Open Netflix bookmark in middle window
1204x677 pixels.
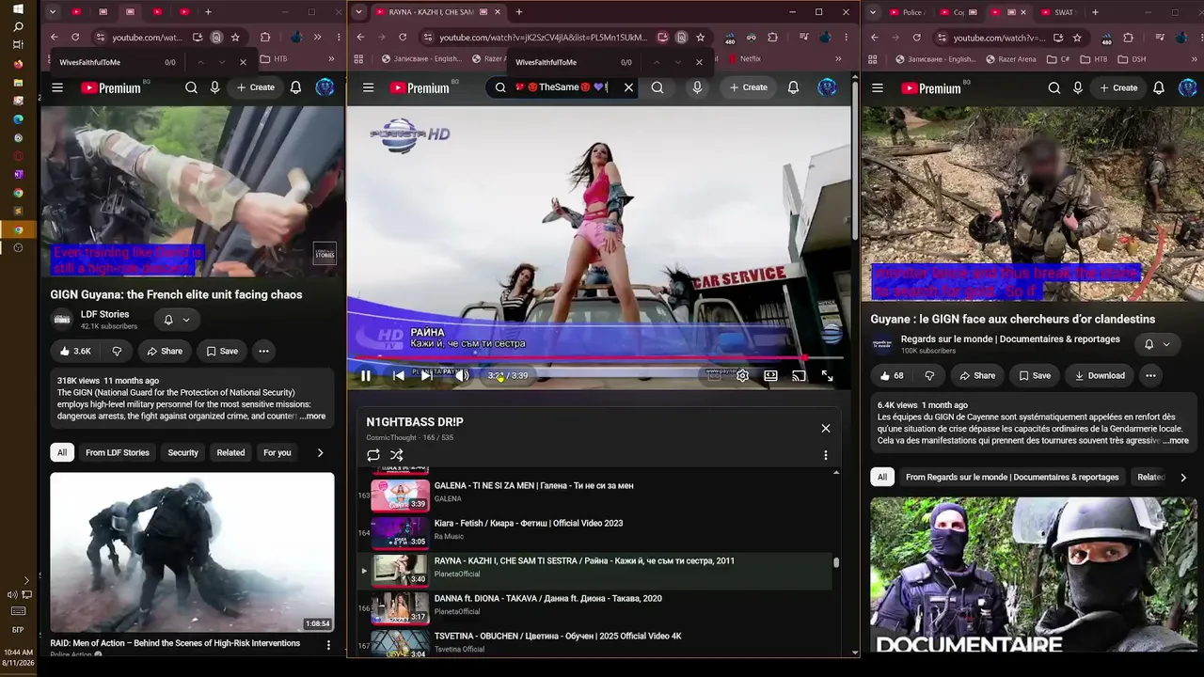[x=744, y=58]
